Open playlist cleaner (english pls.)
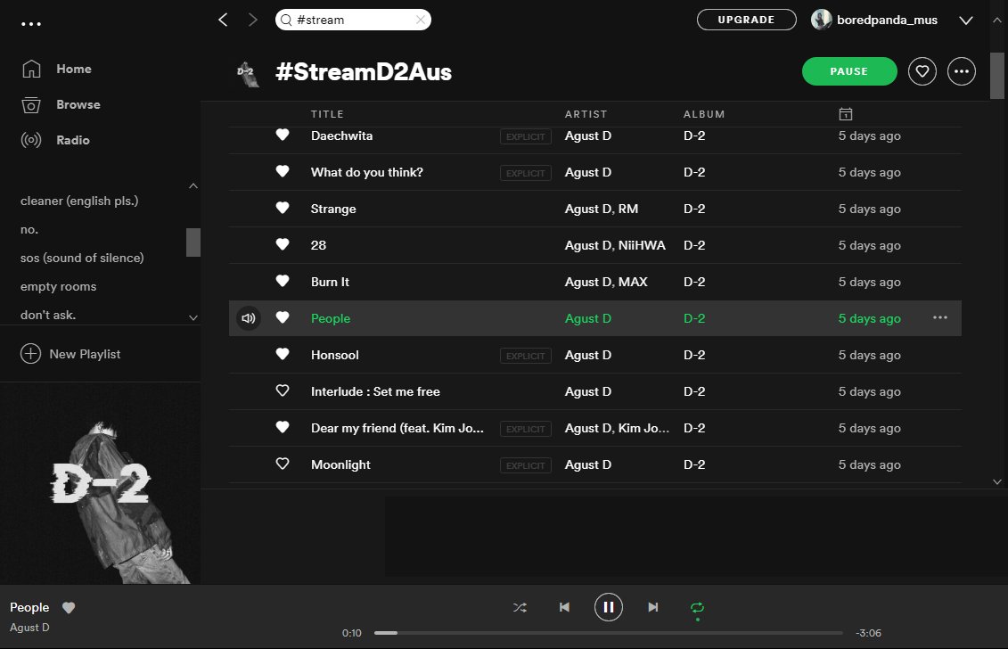1008x649 pixels. coord(79,201)
